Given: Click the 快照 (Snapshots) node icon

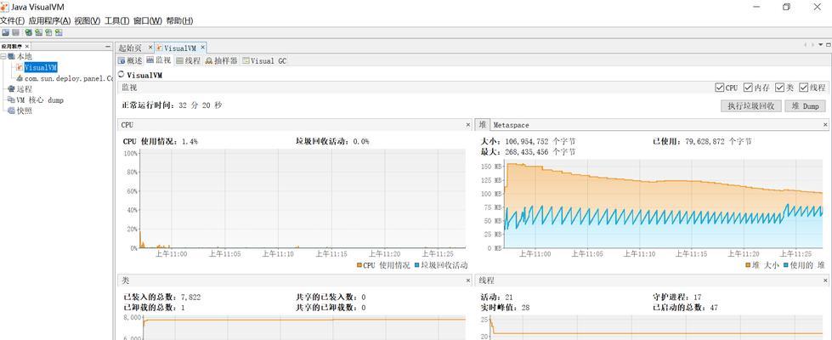Looking at the screenshot, I should click(11, 110).
